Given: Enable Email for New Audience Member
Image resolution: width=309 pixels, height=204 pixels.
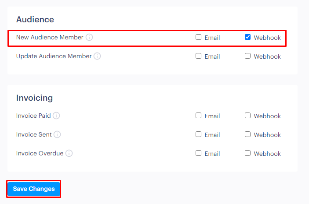Looking at the screenshot, I should coord(198,37).
